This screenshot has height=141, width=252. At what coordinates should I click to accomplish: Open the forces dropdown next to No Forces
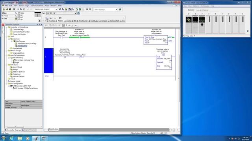tap(16, 16)
